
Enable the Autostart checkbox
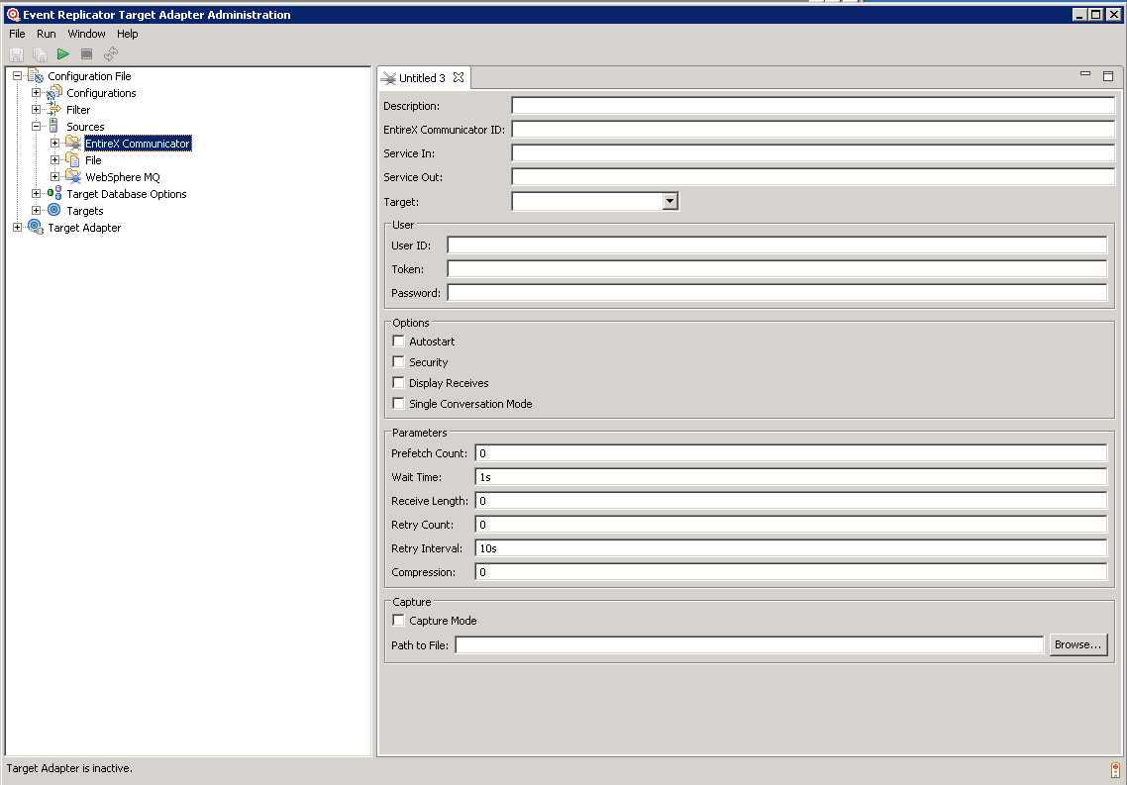tap(399, 342)
